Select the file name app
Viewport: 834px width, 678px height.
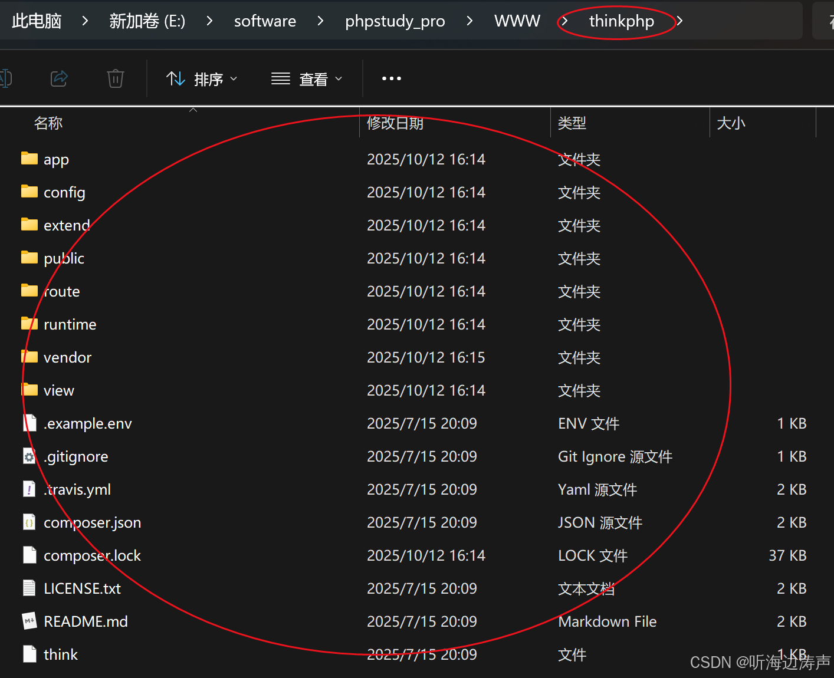[56, 160]
